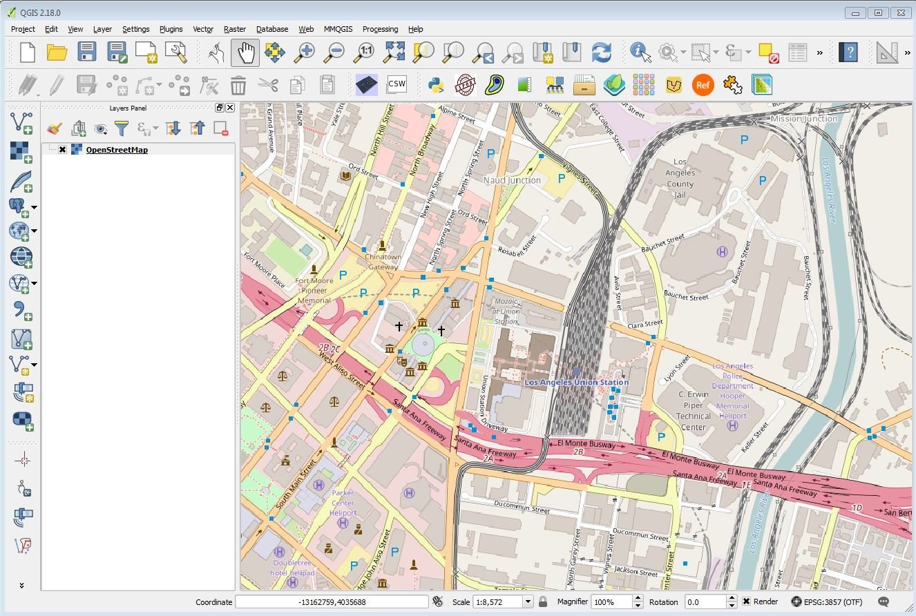Open the Processing menu
This screenshot has width=916, height=616.
tap(380, 29)
